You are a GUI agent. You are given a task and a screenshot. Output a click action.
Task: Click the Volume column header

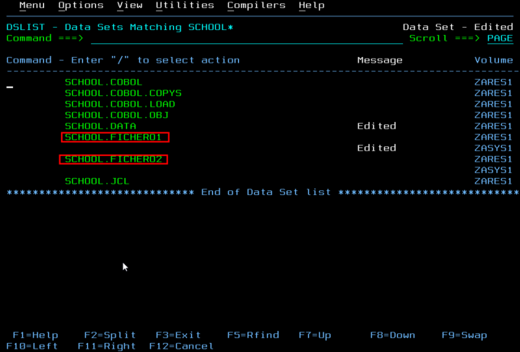point(493,60)
